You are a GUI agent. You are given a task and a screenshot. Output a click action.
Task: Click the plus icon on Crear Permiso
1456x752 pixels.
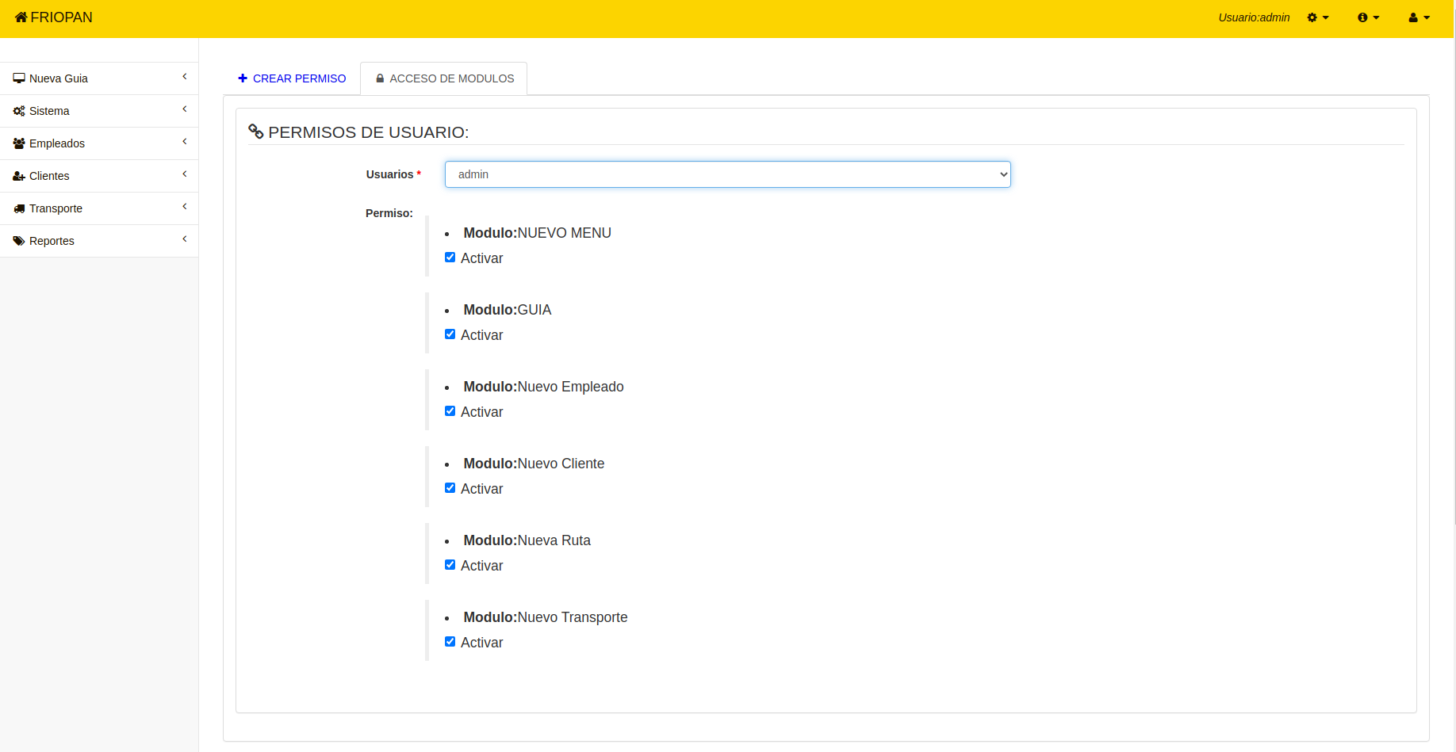click(x=243, y=78)
